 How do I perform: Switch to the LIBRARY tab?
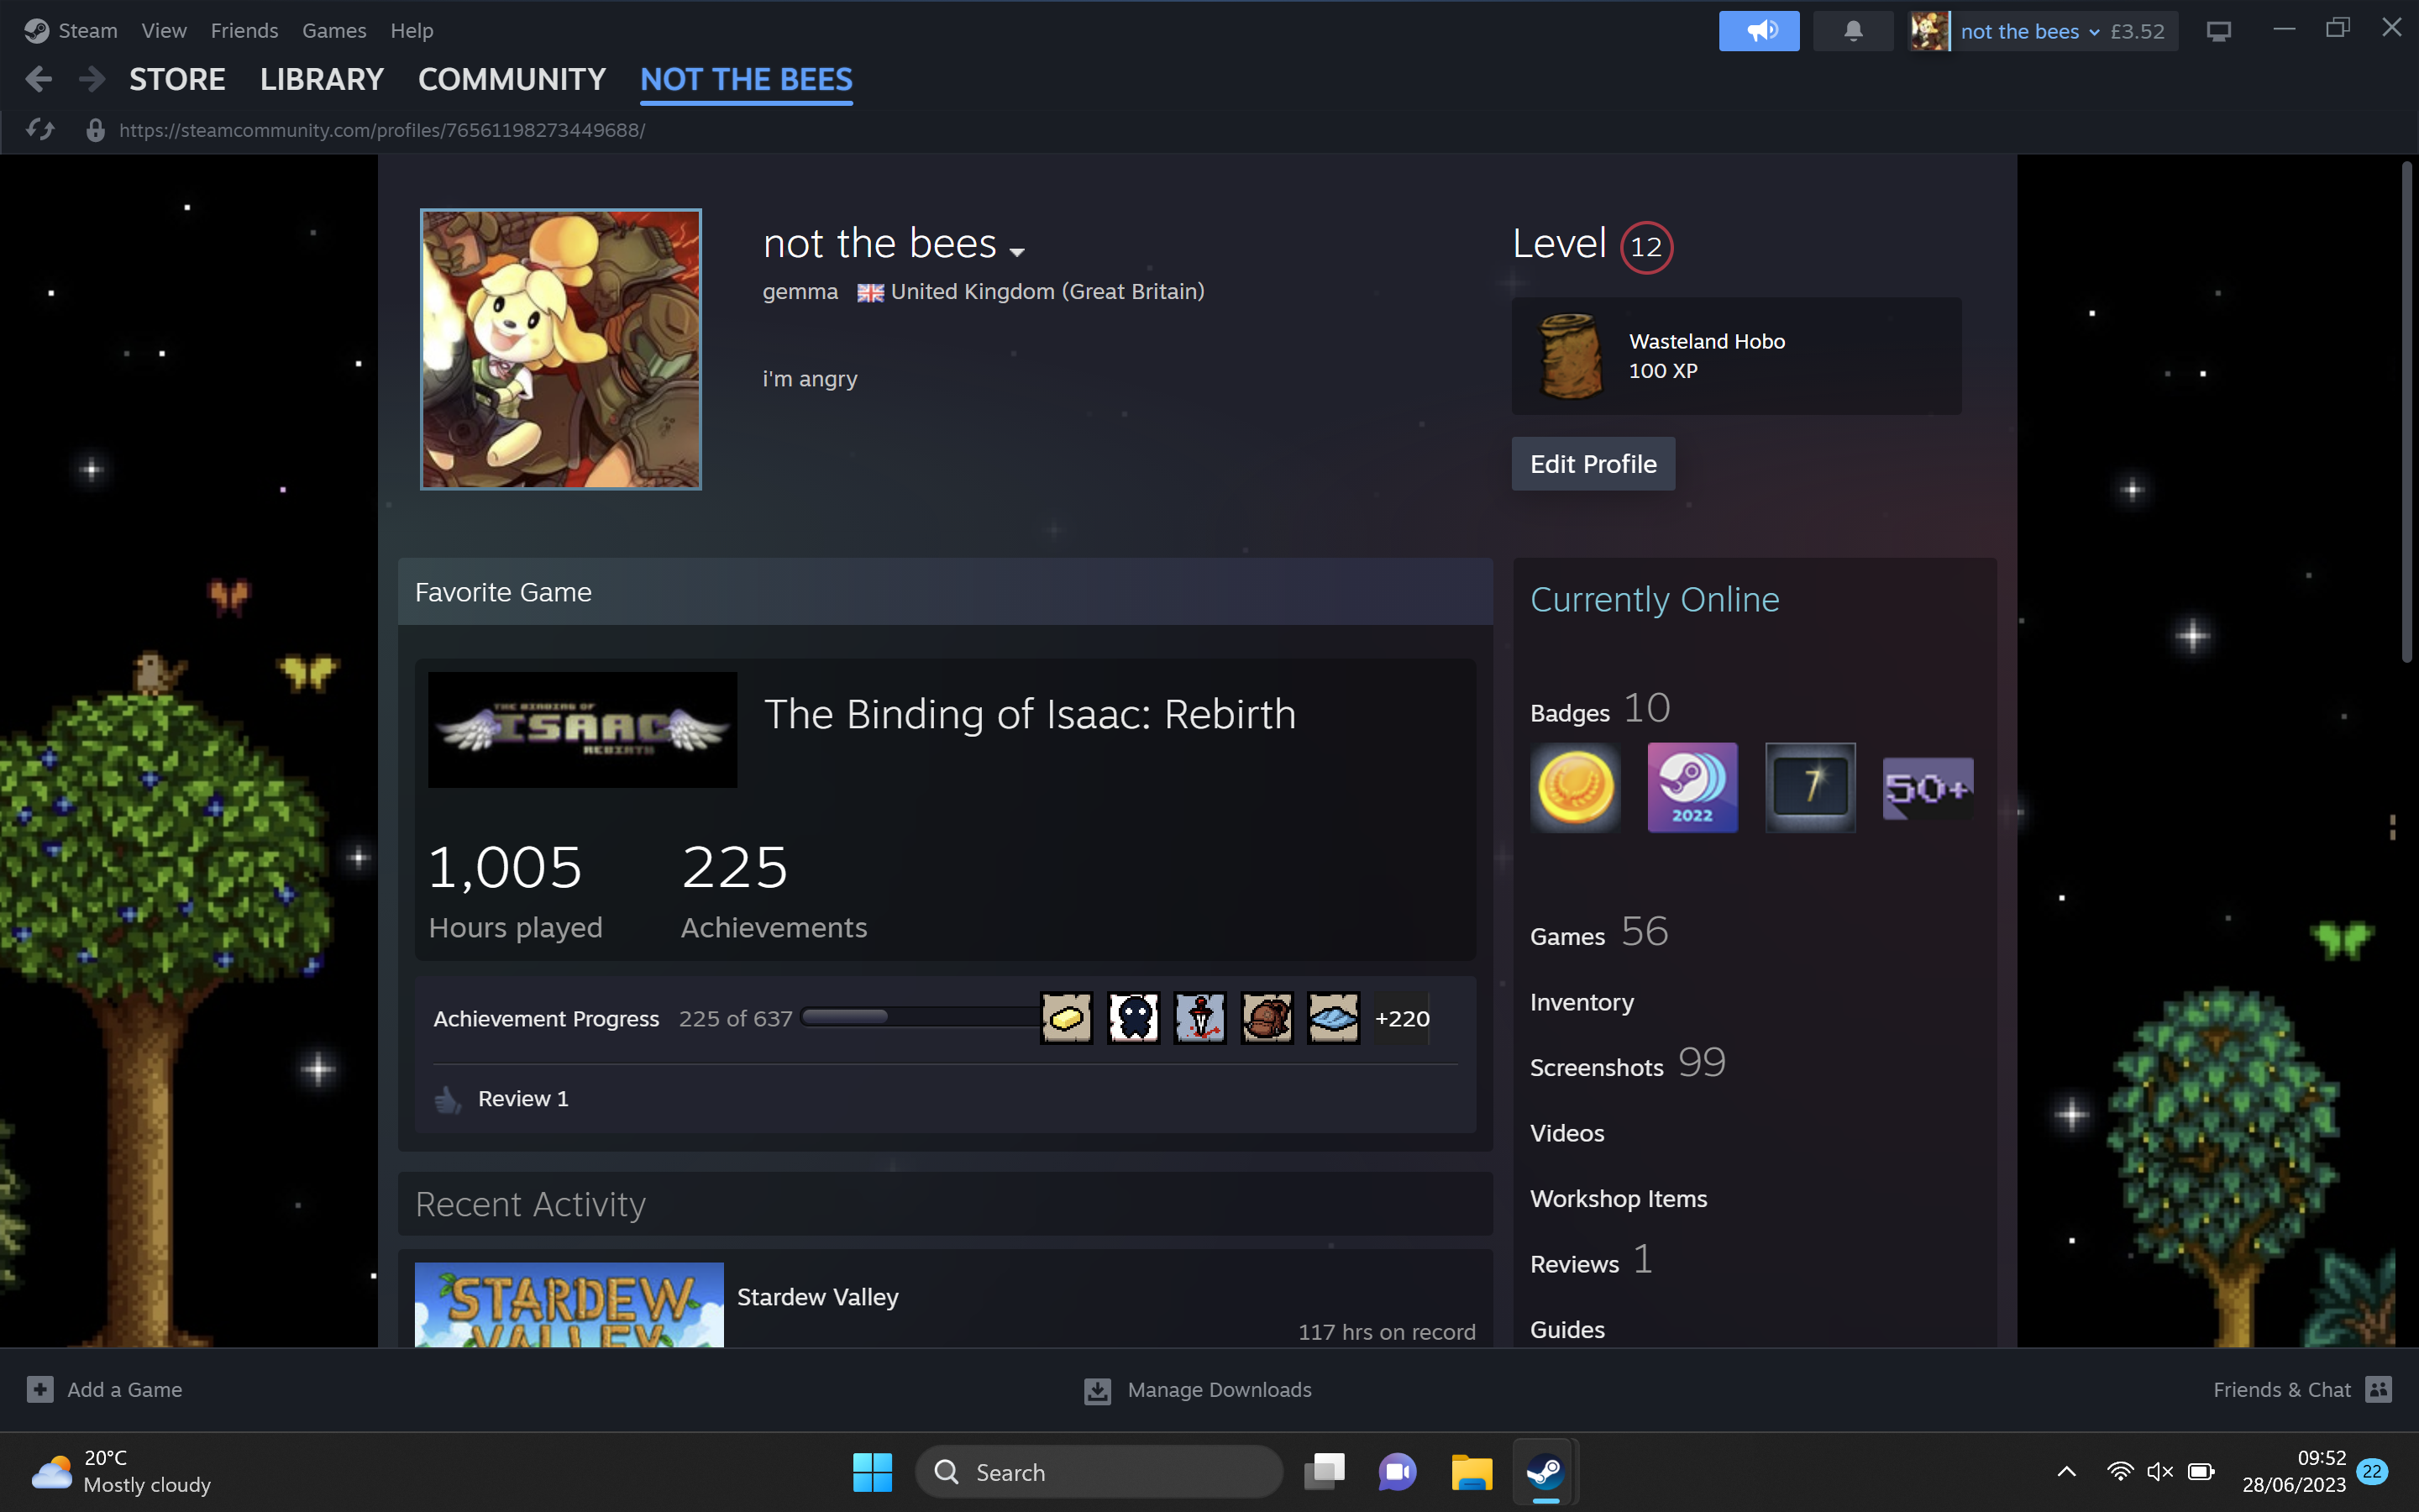point(322,79)
